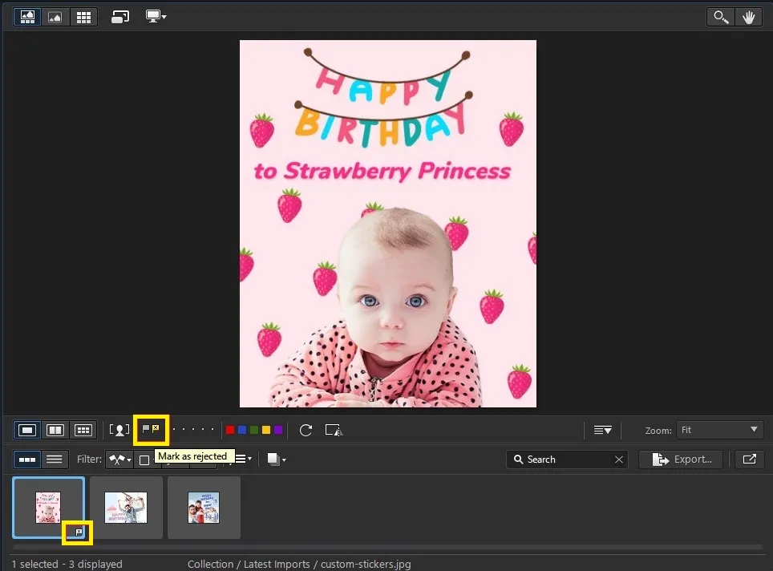Rotate the photo with the rotate icon

(x=306, y=430)
